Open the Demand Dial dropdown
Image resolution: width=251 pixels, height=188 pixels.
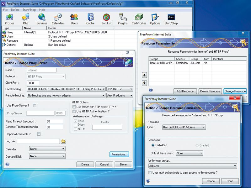tap(47, 156)
